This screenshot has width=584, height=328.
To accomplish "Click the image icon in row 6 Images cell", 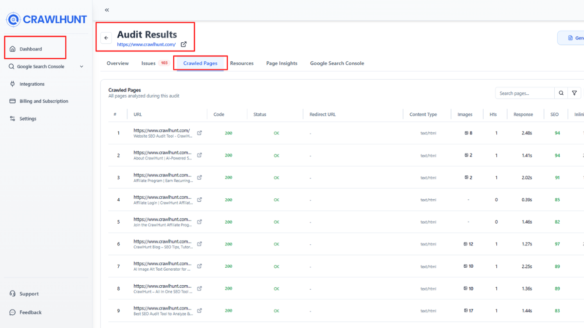I will click(466, 244).
